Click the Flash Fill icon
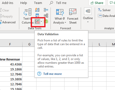 [37, 10]
